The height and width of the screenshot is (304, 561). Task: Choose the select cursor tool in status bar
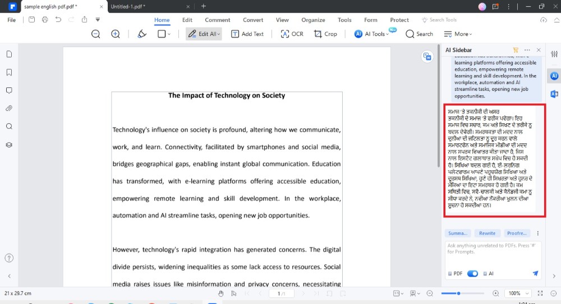(234, 293)
